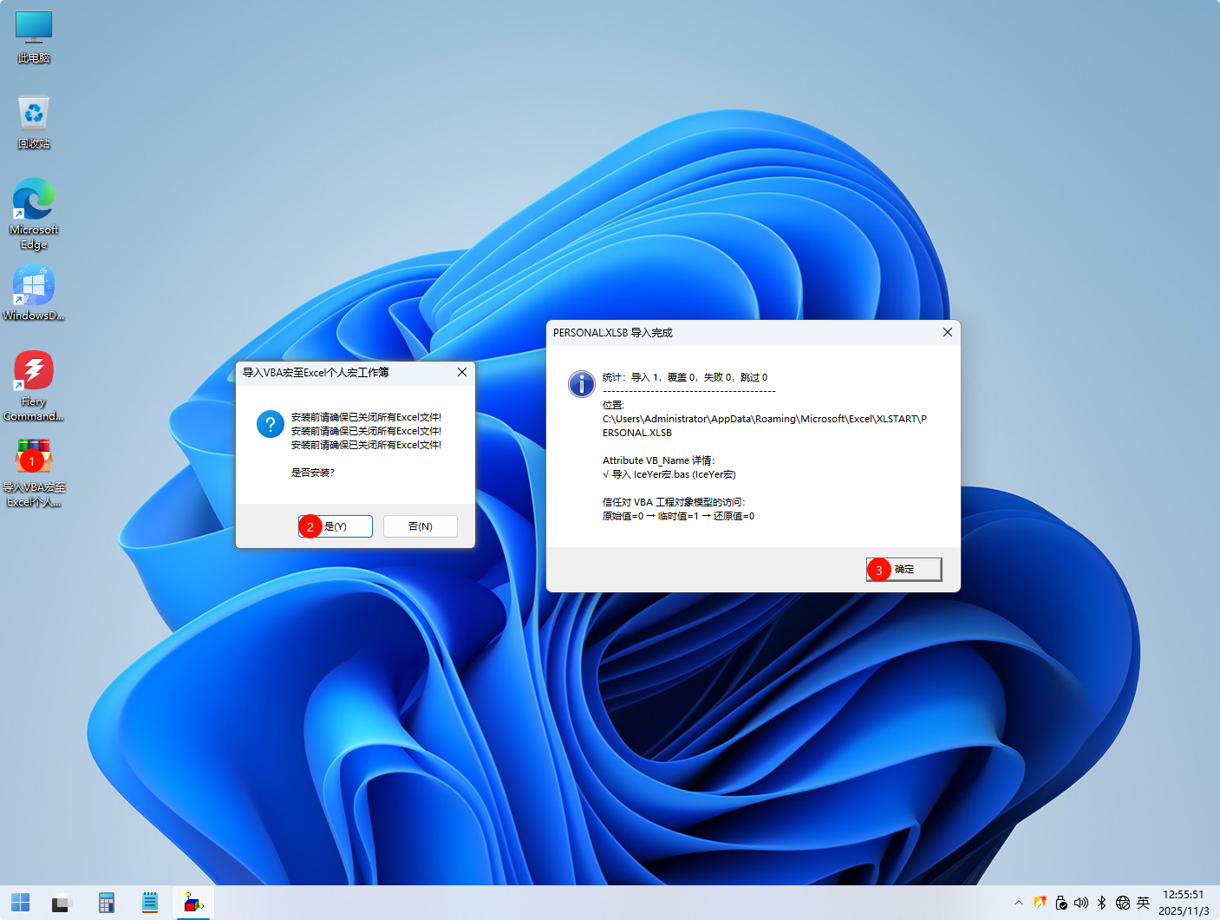Screen dimensions: 1220x920
Task: Select the WindowsD... desktop shortcut
Action: (34, 293)
